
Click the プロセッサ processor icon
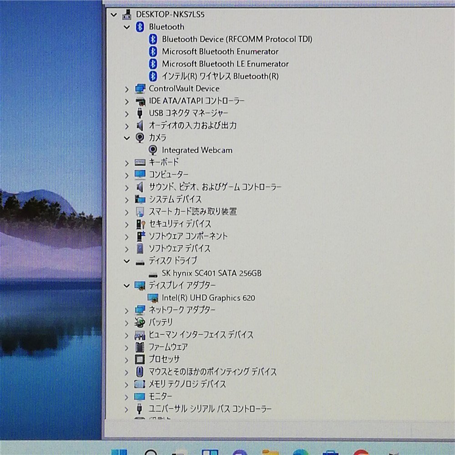(x=140, y=359)
